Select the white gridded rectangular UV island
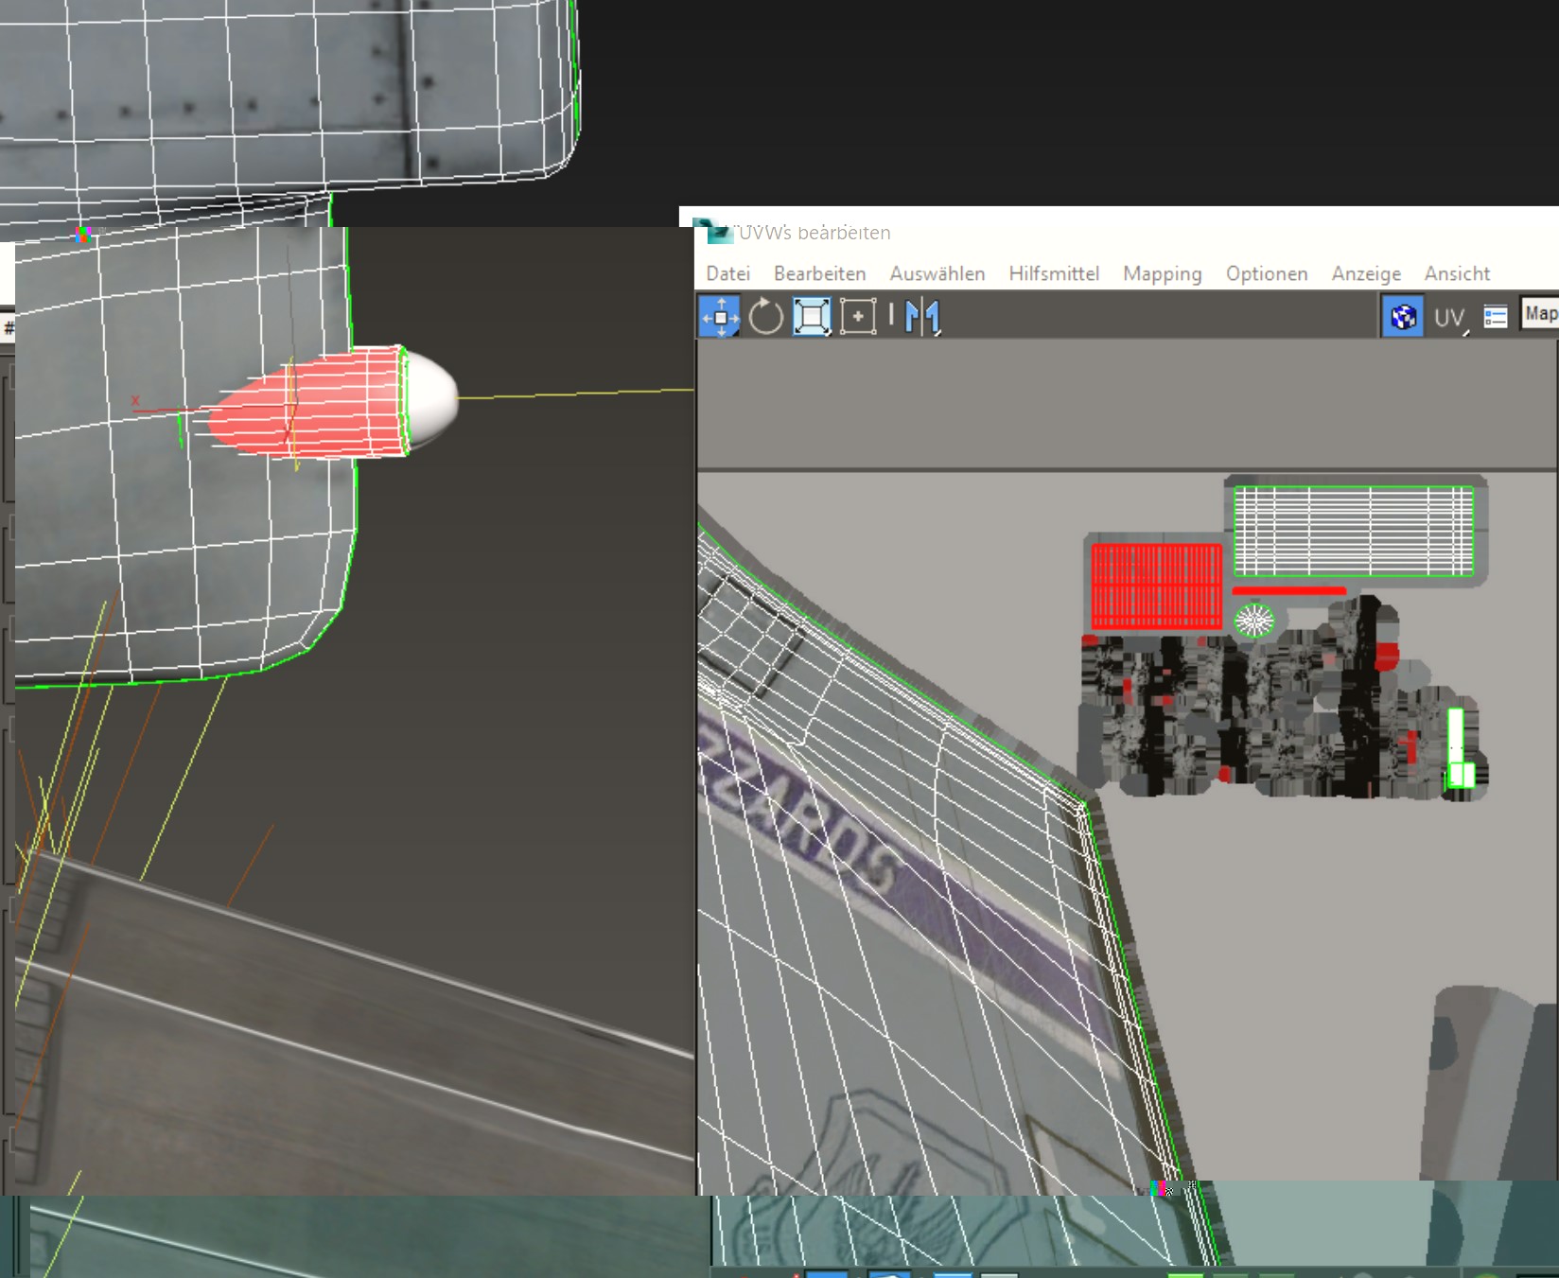The height and width of the screenshot is (1278, 1559). [1353, 530]
